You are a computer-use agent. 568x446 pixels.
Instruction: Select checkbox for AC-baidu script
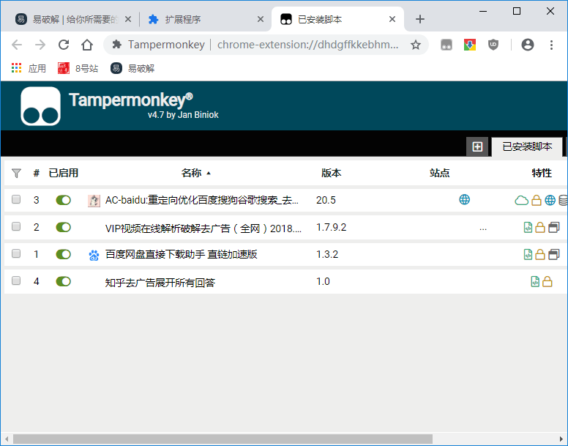point(16,199)
